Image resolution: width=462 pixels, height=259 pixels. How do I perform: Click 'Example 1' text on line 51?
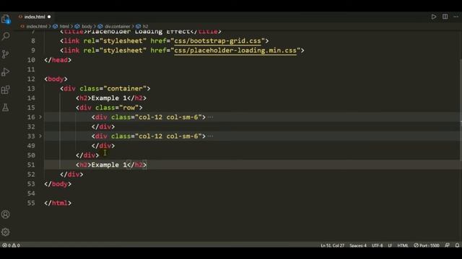tap(109, 165)
